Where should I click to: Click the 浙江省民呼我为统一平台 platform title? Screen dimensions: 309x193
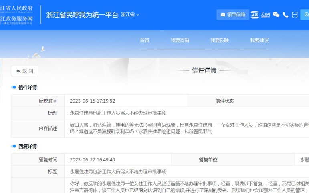coord(82,15)
